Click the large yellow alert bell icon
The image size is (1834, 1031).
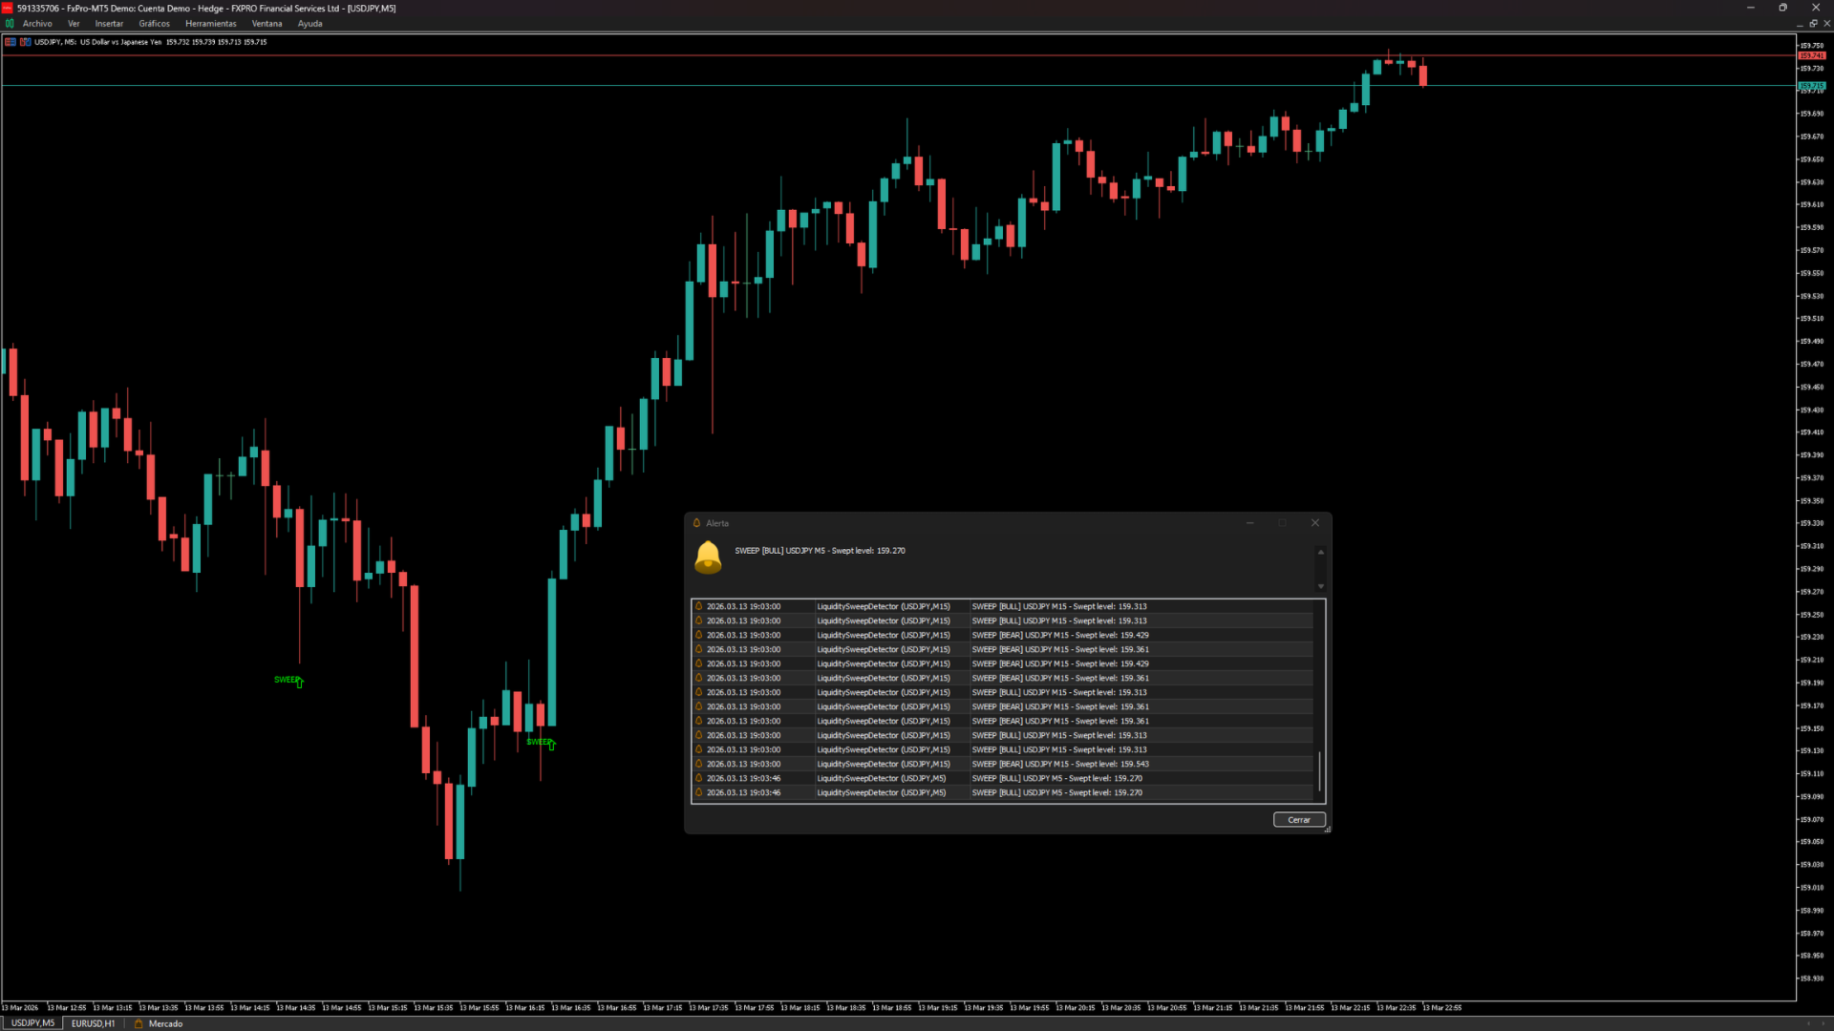click(x=708, y=557)
